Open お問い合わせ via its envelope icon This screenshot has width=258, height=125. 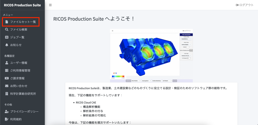(x=7, y=86)
